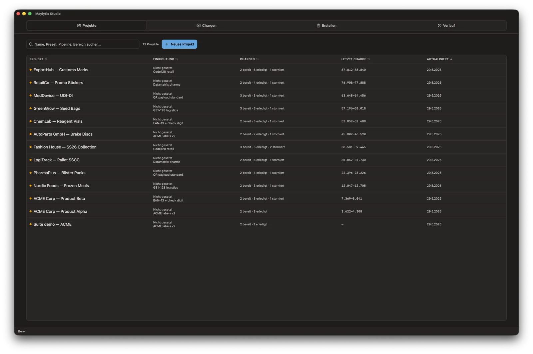533x354 pixels.
Task: Click the magnifier icon in search box
Action: click(31, 44)
